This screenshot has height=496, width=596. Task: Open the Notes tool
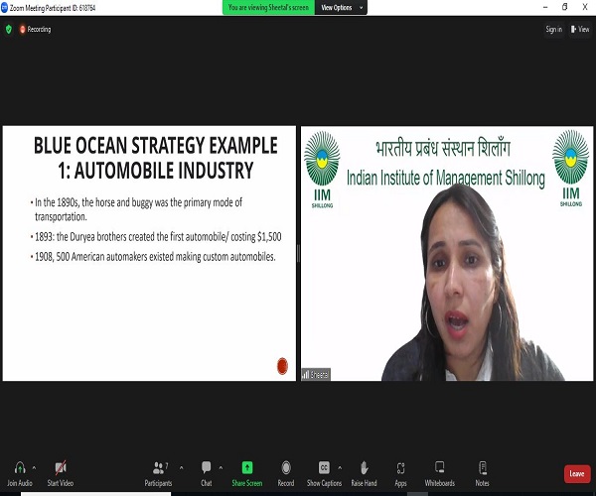[483, 473]
